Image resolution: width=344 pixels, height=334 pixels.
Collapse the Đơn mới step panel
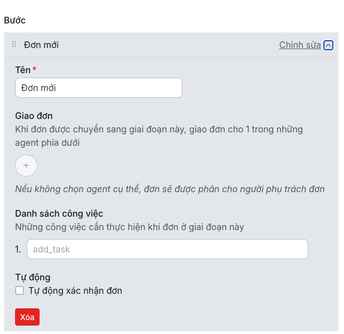click(x=328, y=45)
